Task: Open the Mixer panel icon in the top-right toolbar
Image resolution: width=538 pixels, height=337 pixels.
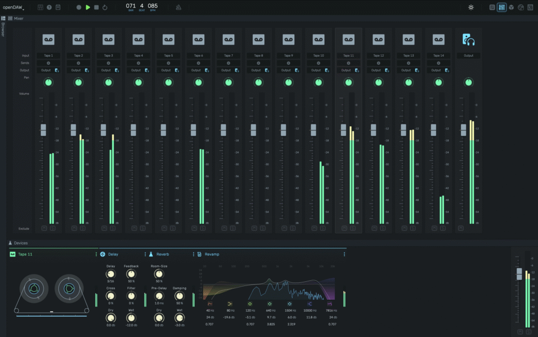Action: 502,7
